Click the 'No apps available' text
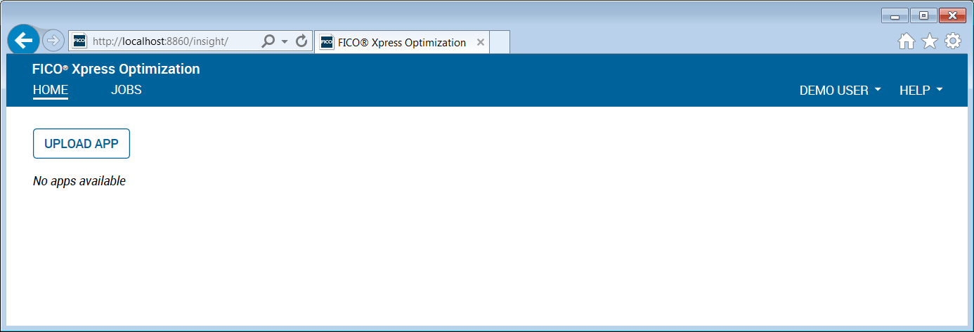This screenshot has width=974, height=332. 79,181
